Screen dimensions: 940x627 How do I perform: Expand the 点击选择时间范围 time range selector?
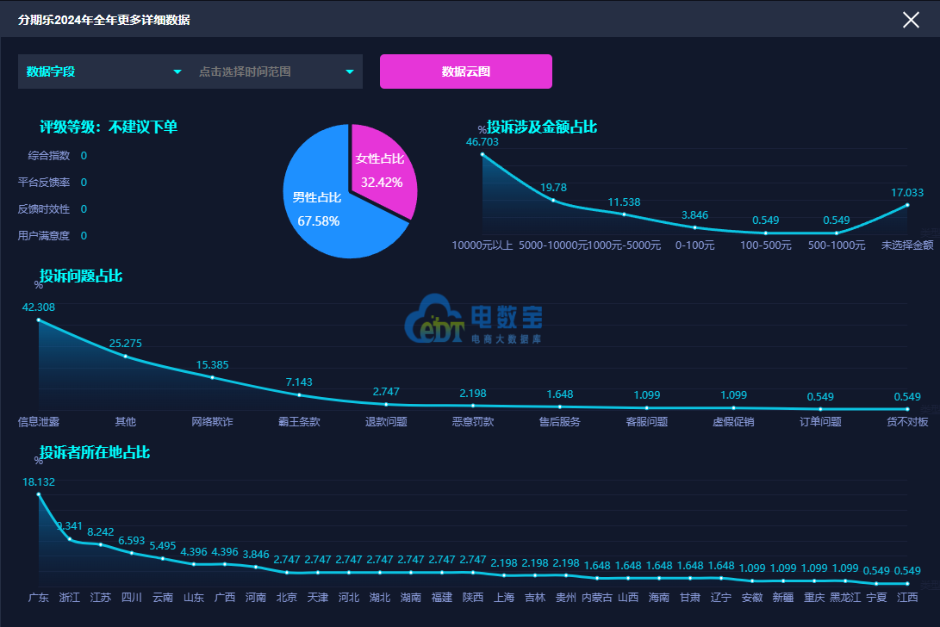[277, 71]
